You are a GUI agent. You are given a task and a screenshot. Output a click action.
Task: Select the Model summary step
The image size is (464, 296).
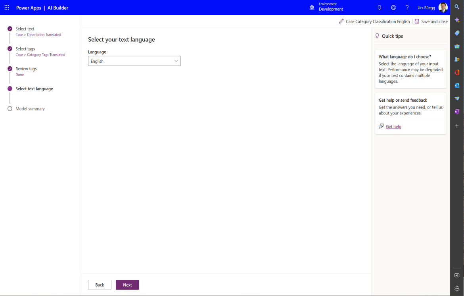30,109
